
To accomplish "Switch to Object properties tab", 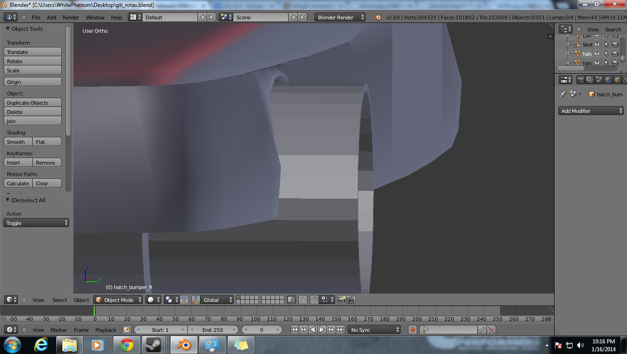I will click(x=617, y=80).
